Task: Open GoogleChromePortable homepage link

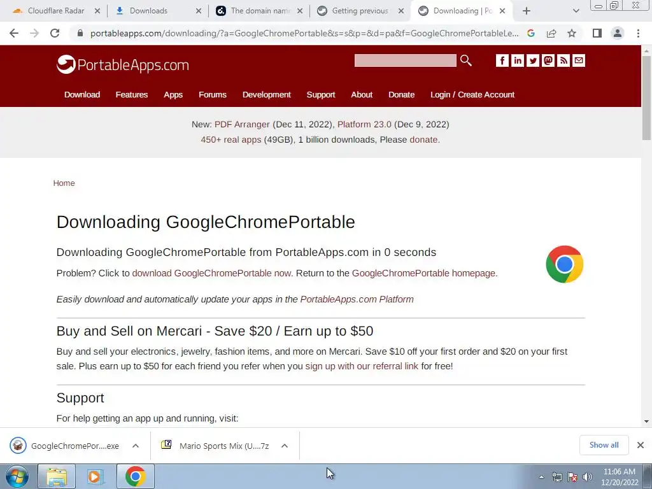Action: [423, 273]
